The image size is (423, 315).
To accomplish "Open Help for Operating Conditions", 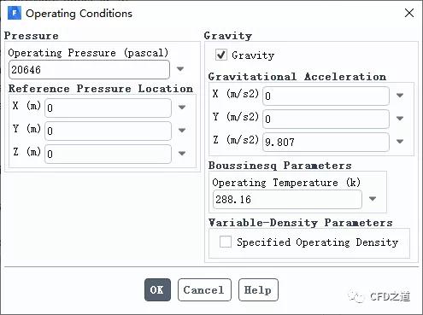I will point(258,289).
